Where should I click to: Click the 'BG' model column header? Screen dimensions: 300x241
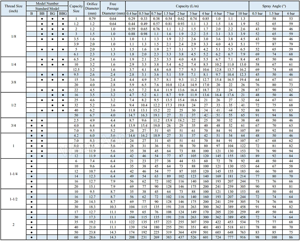coord(52,13)
